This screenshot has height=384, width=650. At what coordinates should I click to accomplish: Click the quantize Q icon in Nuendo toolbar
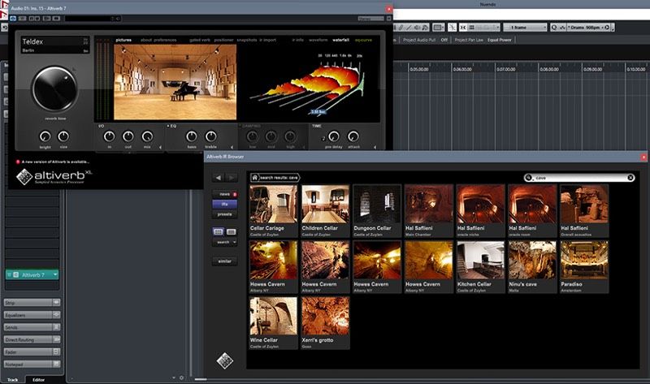554,28
